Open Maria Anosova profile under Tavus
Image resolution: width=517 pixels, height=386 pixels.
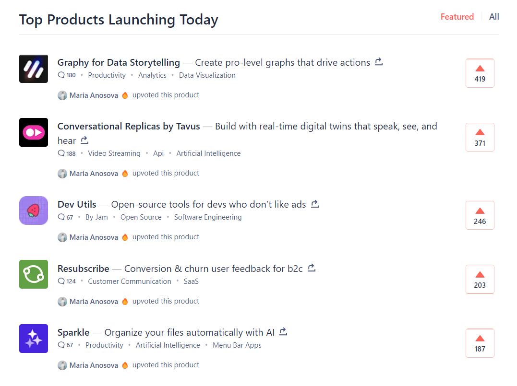94,173
